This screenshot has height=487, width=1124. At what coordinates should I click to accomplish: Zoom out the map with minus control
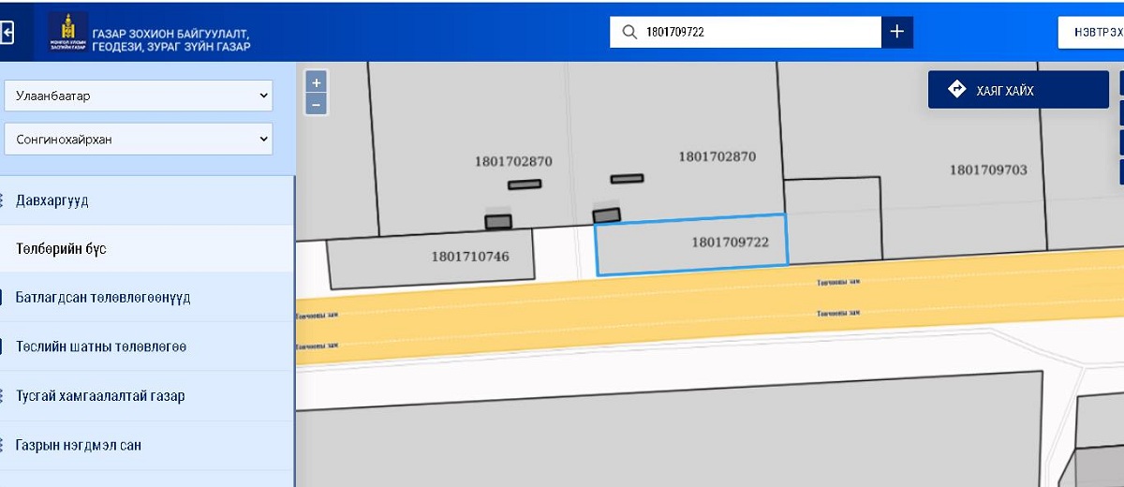point(317,104)
